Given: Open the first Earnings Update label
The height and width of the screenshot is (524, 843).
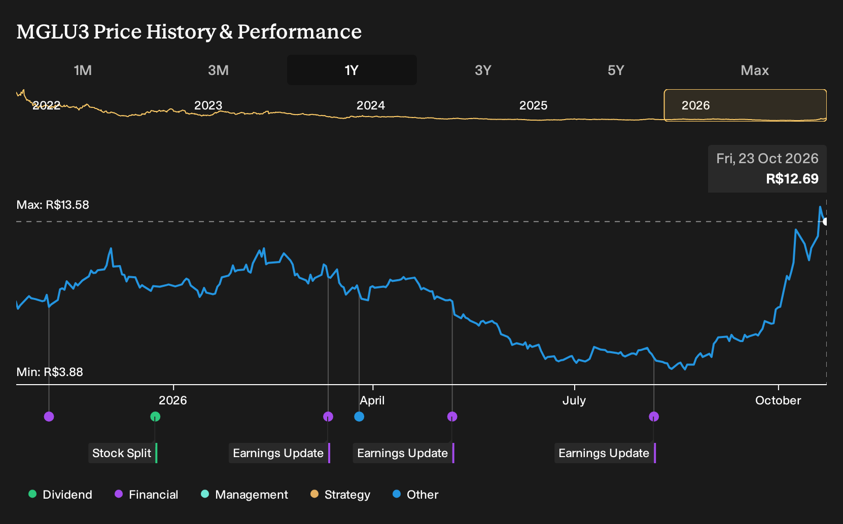Looking at the screenshot, I should tap(279, 453).
